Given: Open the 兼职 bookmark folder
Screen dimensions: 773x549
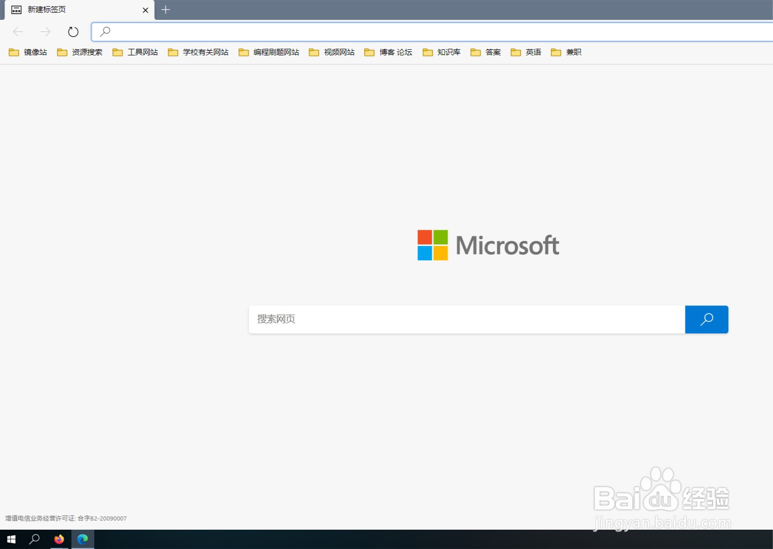Looking at the screenshot, I should click(x=566, y=52).
